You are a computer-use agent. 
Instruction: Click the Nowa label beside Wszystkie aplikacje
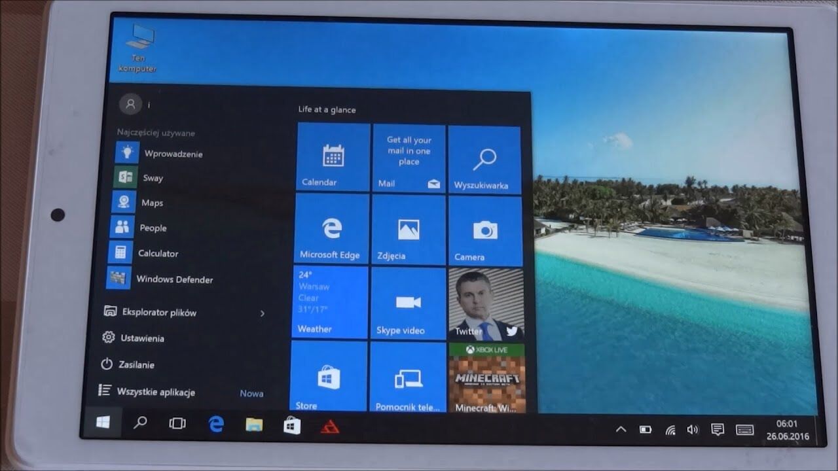(251, 393)
